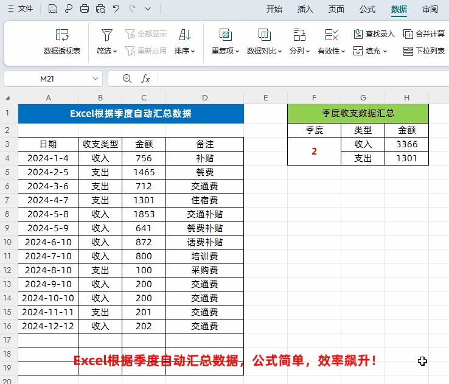
Task: Click the 分列 text-to-columns icon
Action: (299, 35)
